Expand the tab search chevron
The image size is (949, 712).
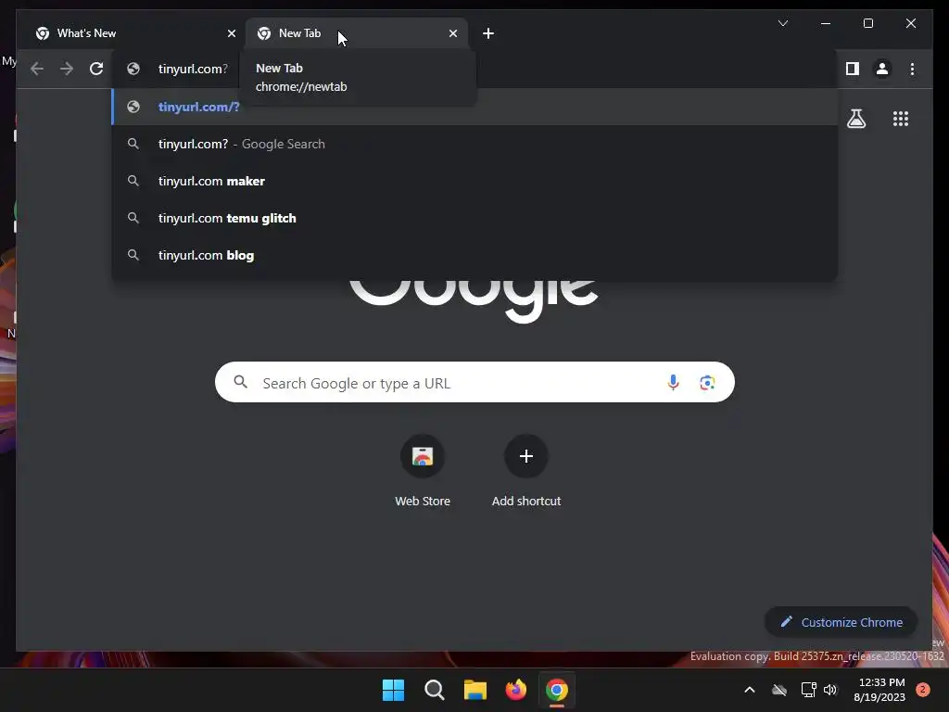(782, 23)
